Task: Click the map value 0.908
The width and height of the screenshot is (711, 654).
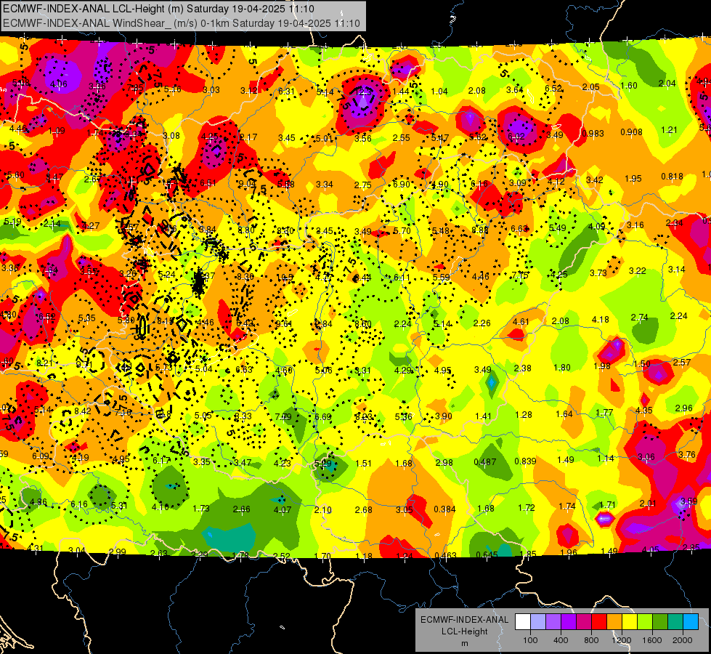Action: (x=631, y=132)
